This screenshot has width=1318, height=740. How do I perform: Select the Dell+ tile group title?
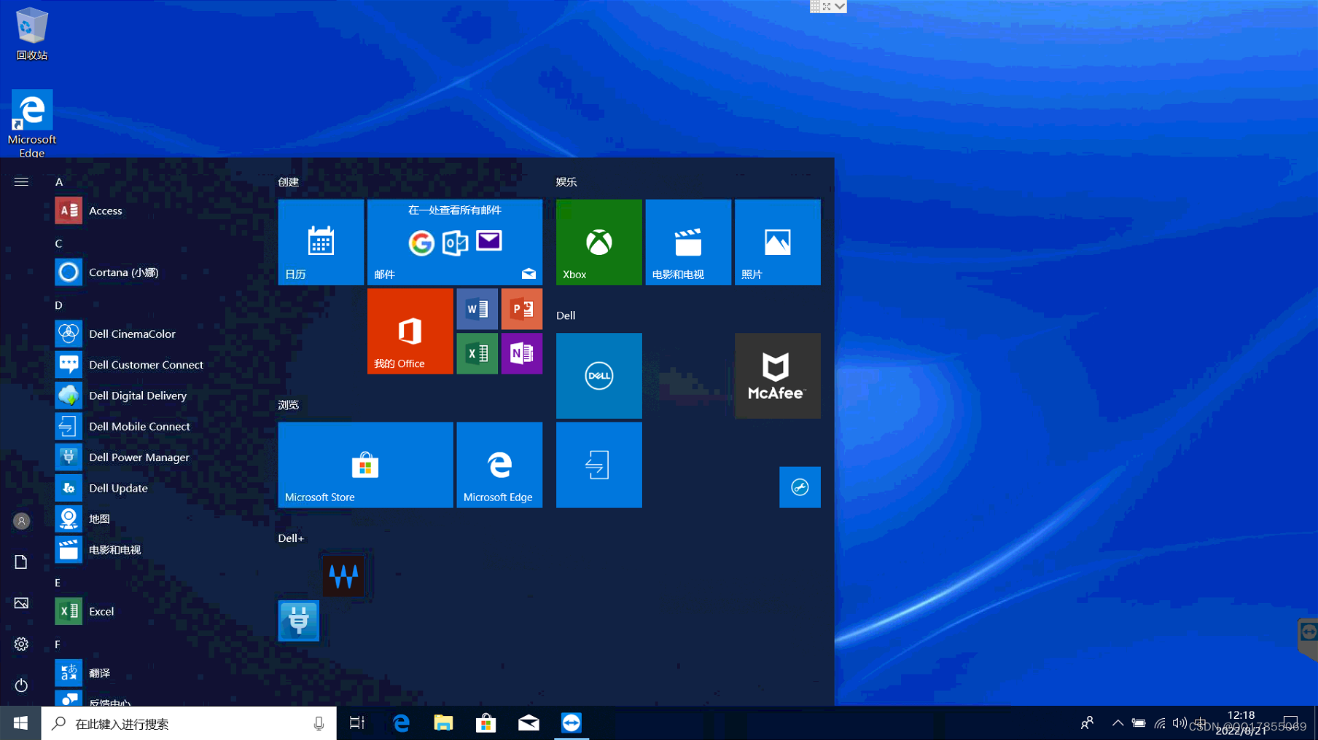point(291,538)
